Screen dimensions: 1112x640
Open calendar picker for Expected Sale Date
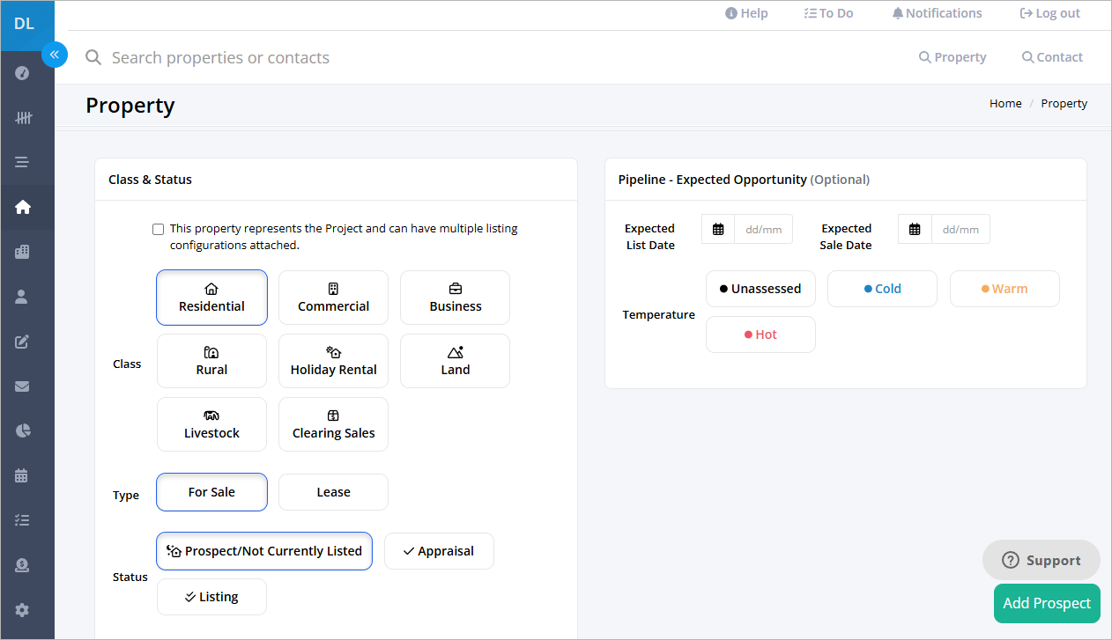[x=915, y=229]
